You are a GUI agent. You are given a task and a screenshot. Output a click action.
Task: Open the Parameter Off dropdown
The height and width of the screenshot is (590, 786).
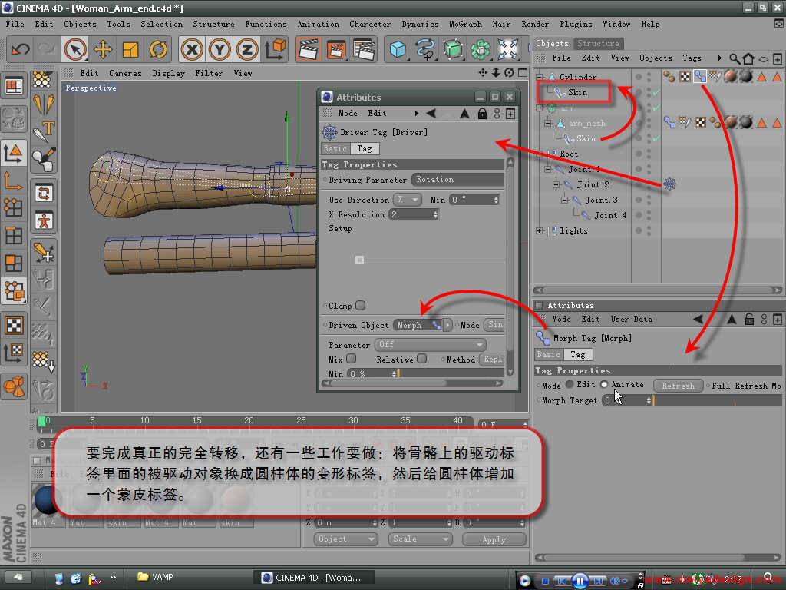(x=431, y=345)
